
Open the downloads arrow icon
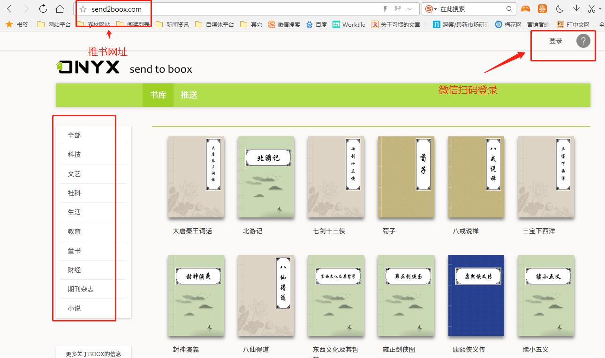point(576,9)
